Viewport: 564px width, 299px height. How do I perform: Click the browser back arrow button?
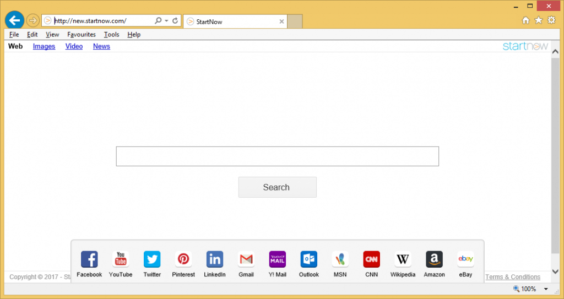[14, 21]
